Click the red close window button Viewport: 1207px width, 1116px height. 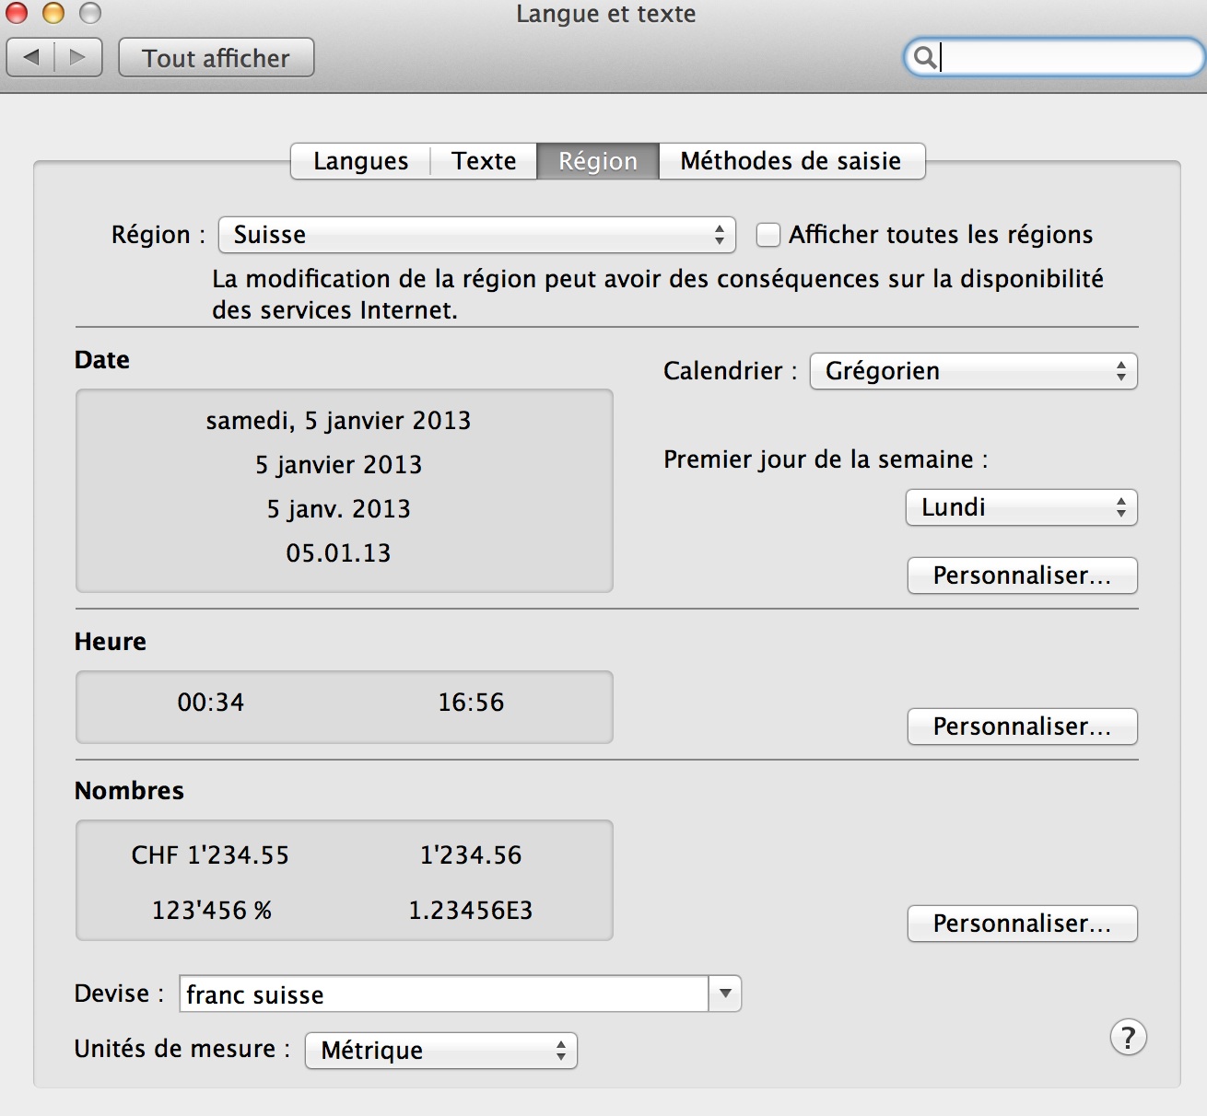17,13
